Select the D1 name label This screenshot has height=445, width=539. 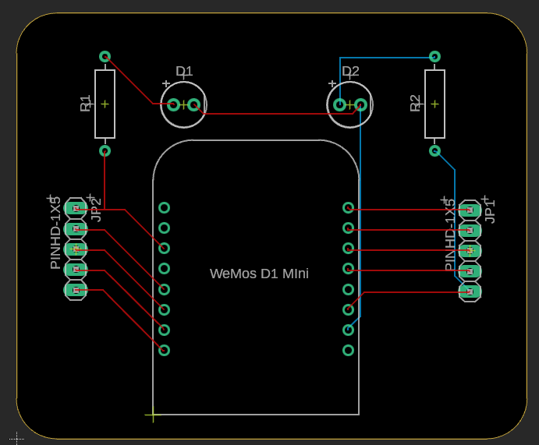click(x=184, y=71)
